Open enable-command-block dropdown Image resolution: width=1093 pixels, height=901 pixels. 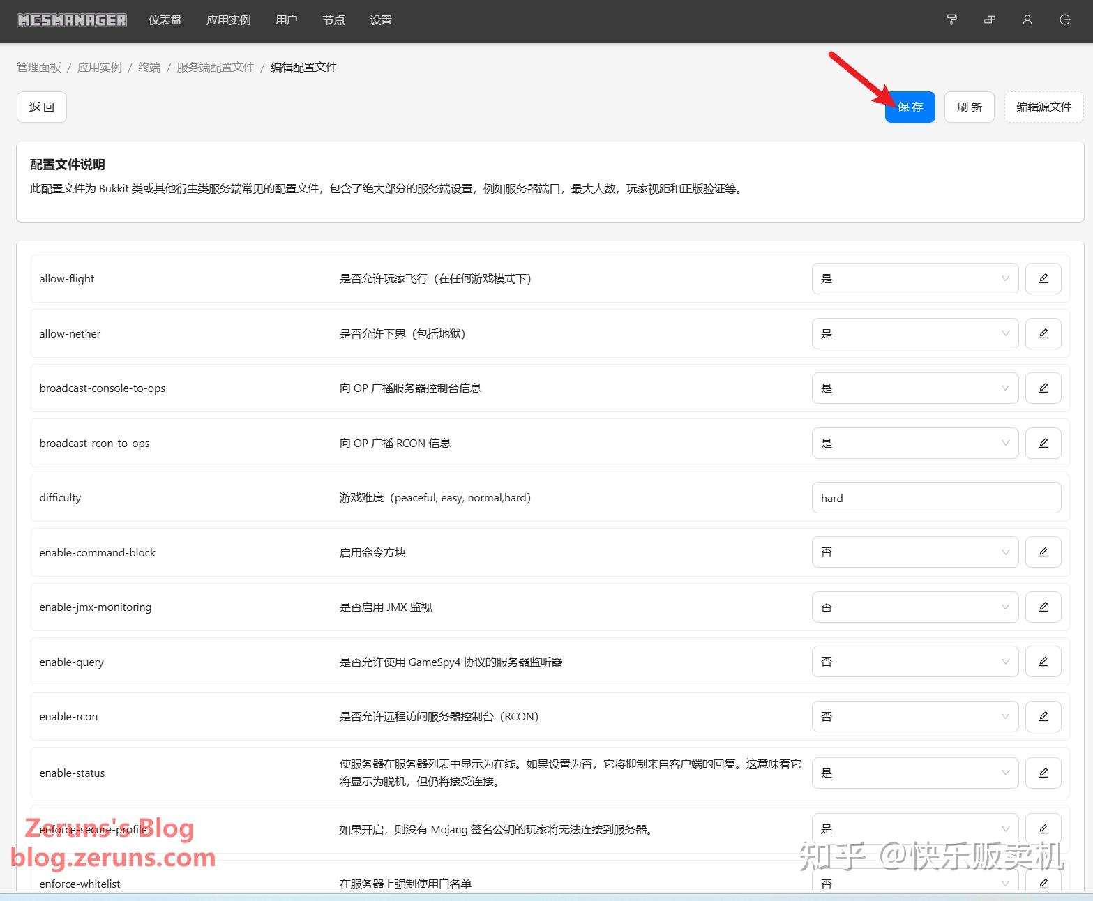pos(915,552)
